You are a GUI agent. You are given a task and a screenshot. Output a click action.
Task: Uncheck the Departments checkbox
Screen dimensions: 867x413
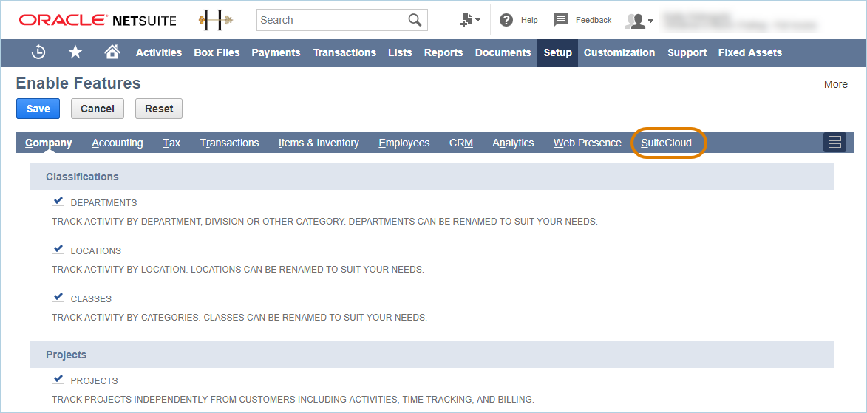58,200
